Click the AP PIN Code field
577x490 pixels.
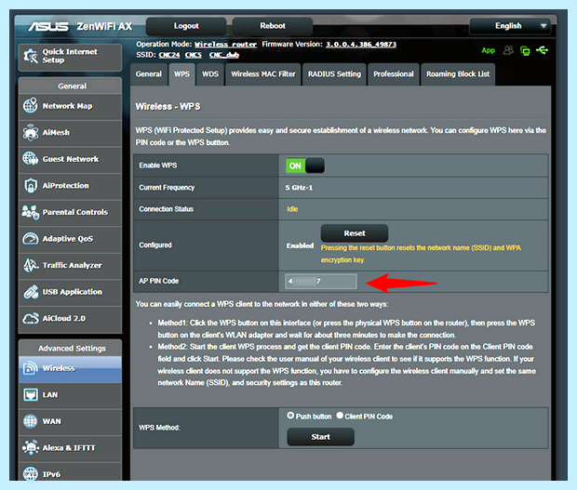click(321, 281)
